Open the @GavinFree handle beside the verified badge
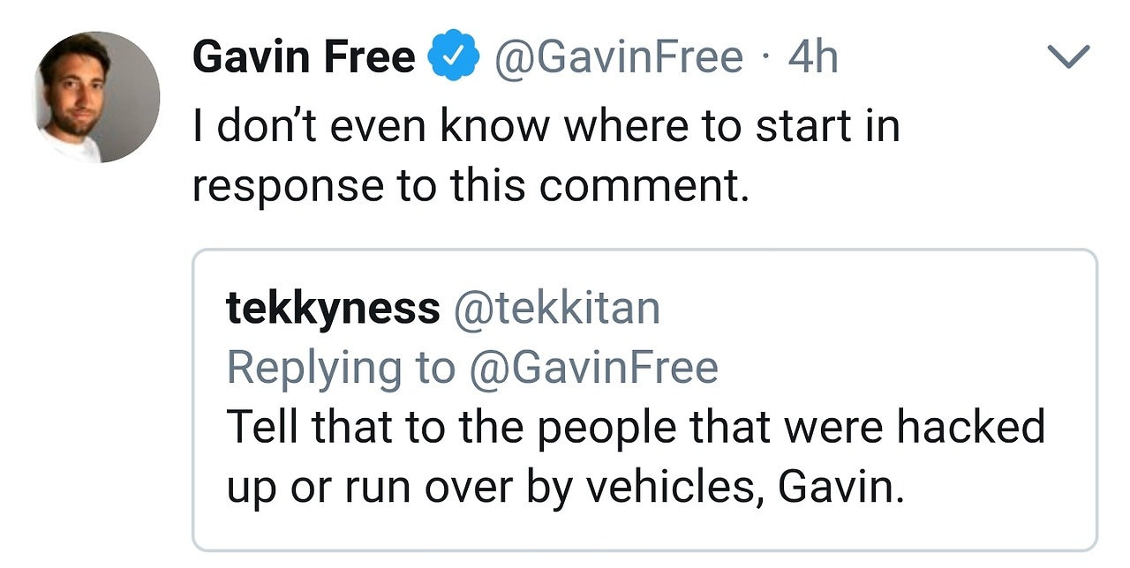The height and width of the screenshot is (568, 1130). pos(618,58)
